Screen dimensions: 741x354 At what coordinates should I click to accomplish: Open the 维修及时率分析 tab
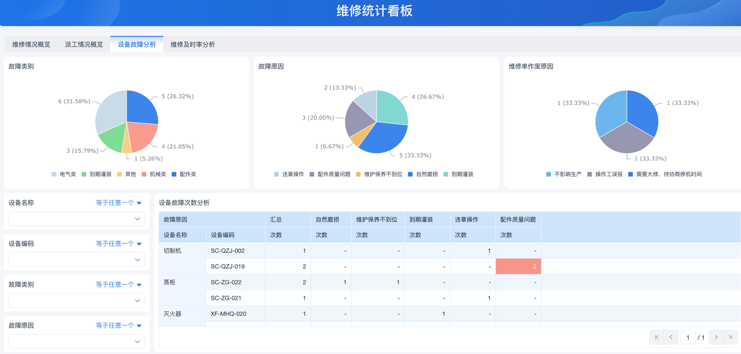pyautogui.click(x=193, y=44)
